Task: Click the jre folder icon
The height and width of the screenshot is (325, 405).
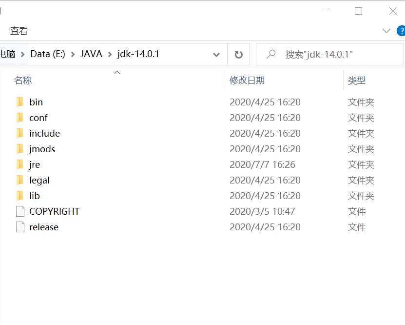Action: point(20,164)
